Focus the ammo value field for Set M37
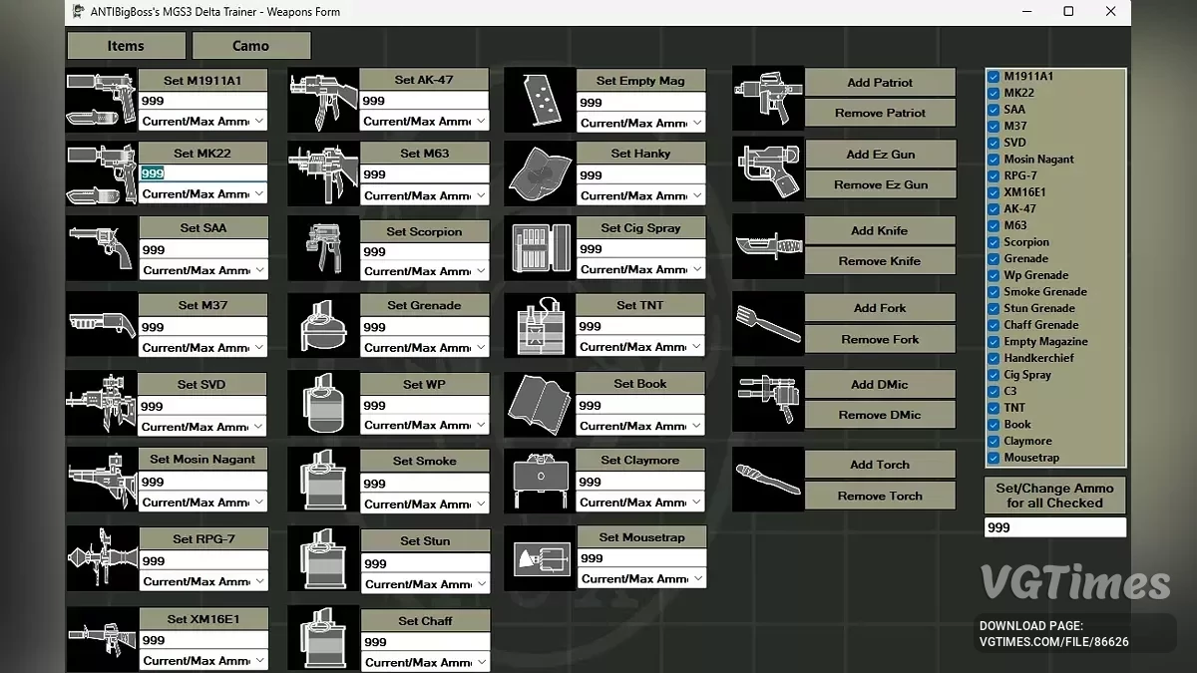1197x673 pixels. 203,327
